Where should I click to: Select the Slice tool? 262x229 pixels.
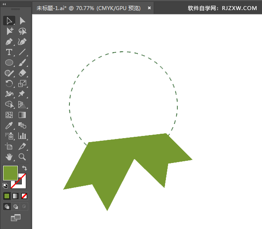click(22, 146)
